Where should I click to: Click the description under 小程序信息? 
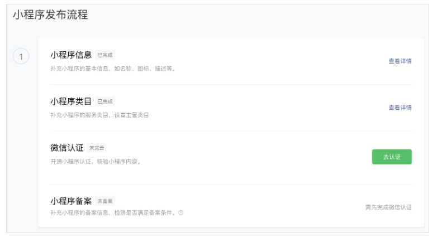(113, 69)
